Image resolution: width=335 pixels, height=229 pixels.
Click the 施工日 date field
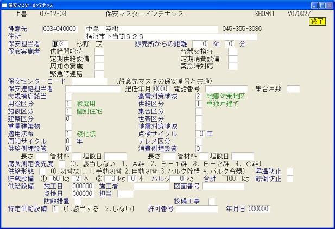83,186
